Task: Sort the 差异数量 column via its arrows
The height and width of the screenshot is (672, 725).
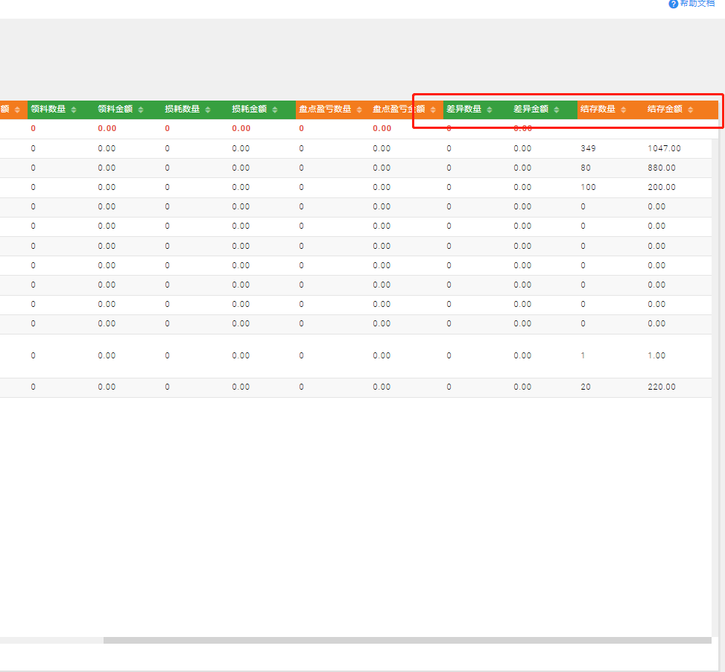Action: click(x=490, y=110)
